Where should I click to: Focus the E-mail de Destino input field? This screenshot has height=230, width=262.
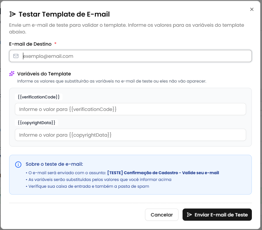click(x=135, y=56)
